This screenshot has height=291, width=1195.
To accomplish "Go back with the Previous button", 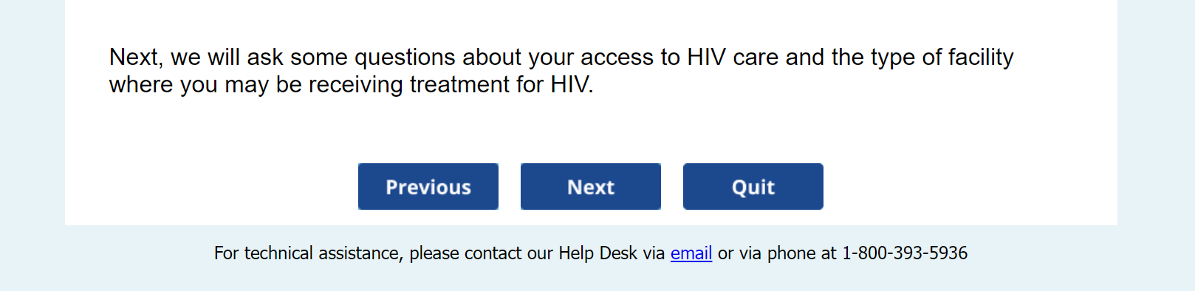I will click(428, 187).
